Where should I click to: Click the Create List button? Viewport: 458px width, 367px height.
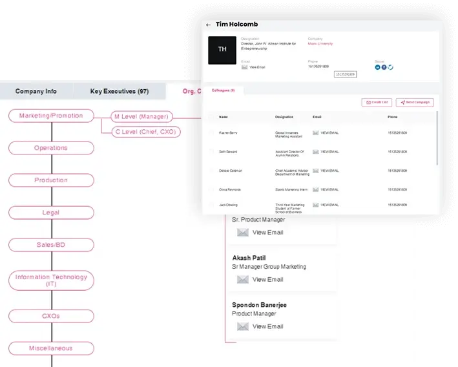click(x=377, y=102)
